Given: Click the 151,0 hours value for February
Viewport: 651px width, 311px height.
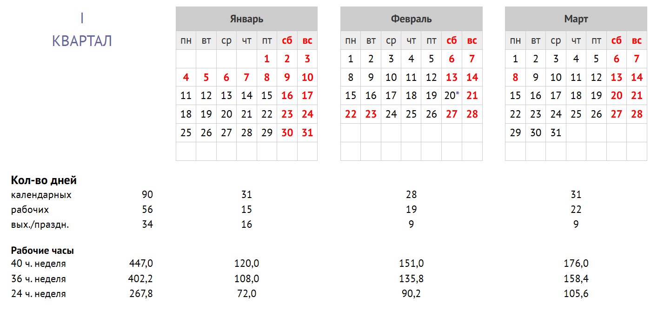Looking at the screenshot, I should click(x=411, y=264).
